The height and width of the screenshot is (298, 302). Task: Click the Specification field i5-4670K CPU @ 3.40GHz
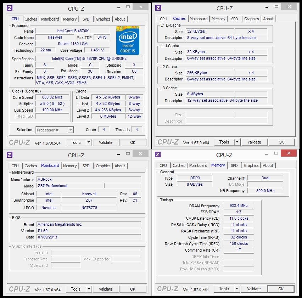coord(89,58)
